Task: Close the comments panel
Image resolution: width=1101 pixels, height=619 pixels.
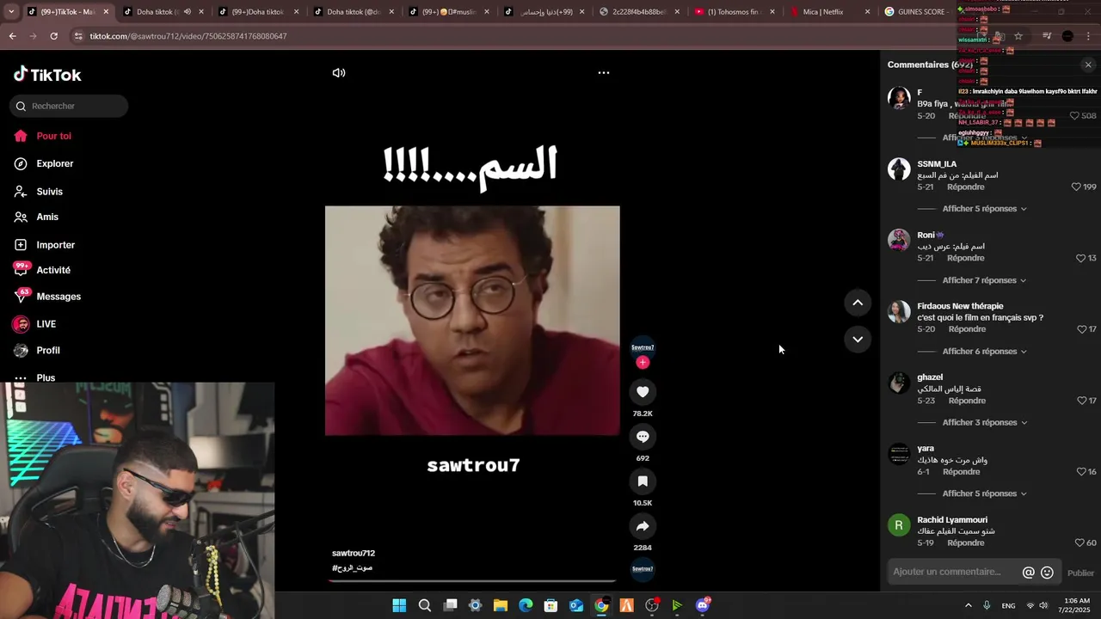Action: pos(1088,64)
